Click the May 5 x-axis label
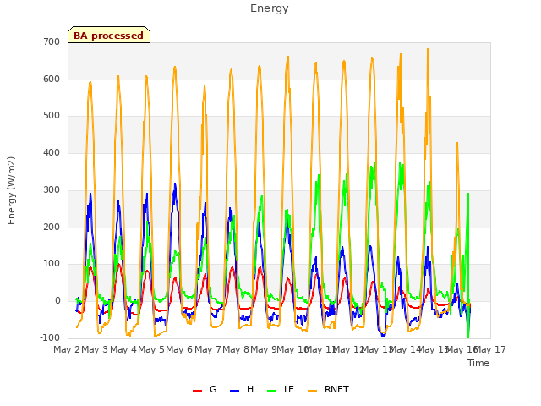Screen dimensions: 541x406 click(x=151, y=349)
